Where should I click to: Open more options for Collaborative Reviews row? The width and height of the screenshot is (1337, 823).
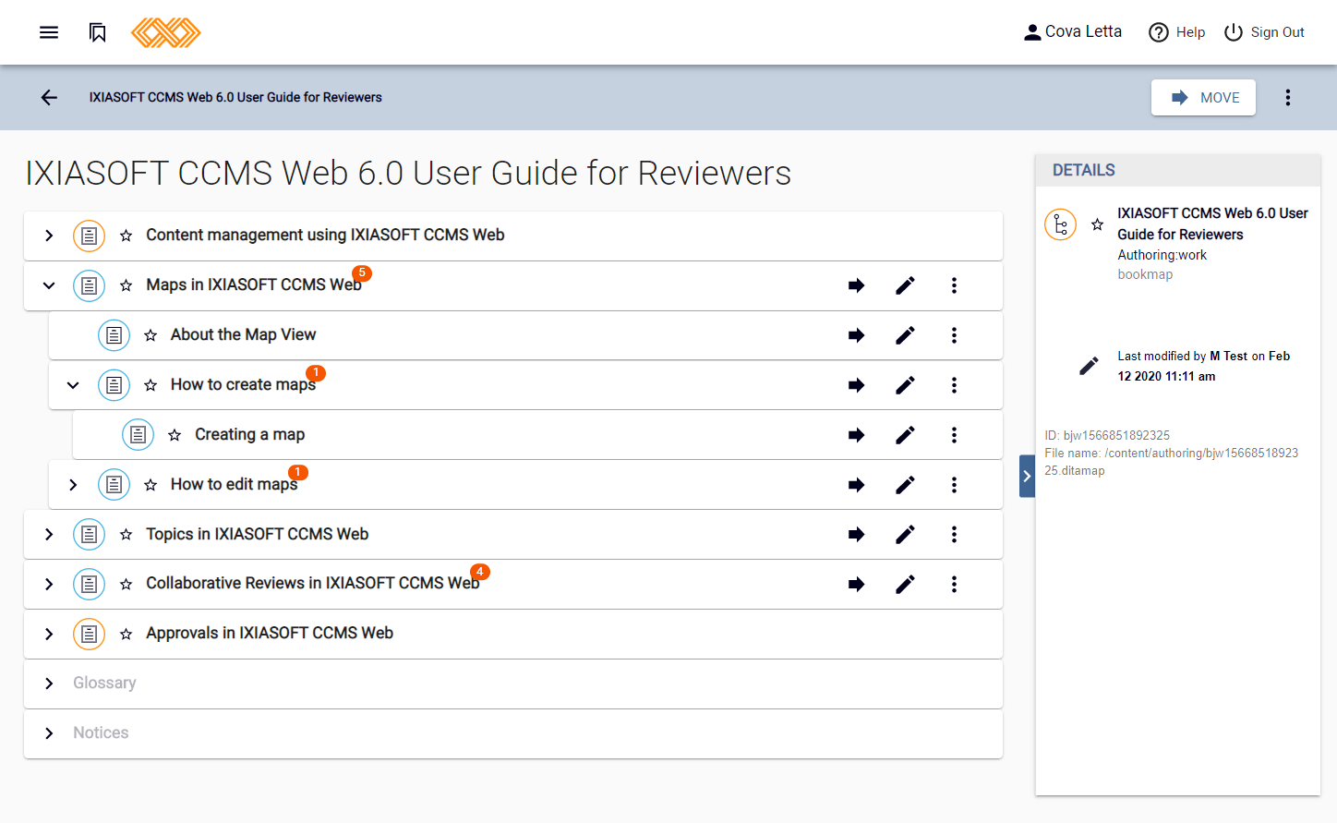954,585
